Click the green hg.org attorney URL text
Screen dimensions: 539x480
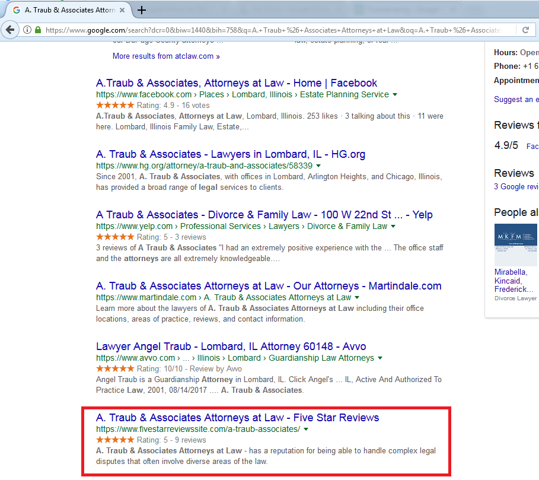pos(204,166)
